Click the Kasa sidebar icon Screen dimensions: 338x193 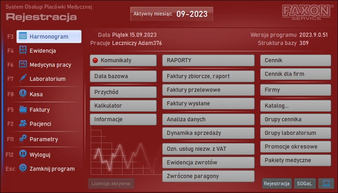(x=23, y=94)
